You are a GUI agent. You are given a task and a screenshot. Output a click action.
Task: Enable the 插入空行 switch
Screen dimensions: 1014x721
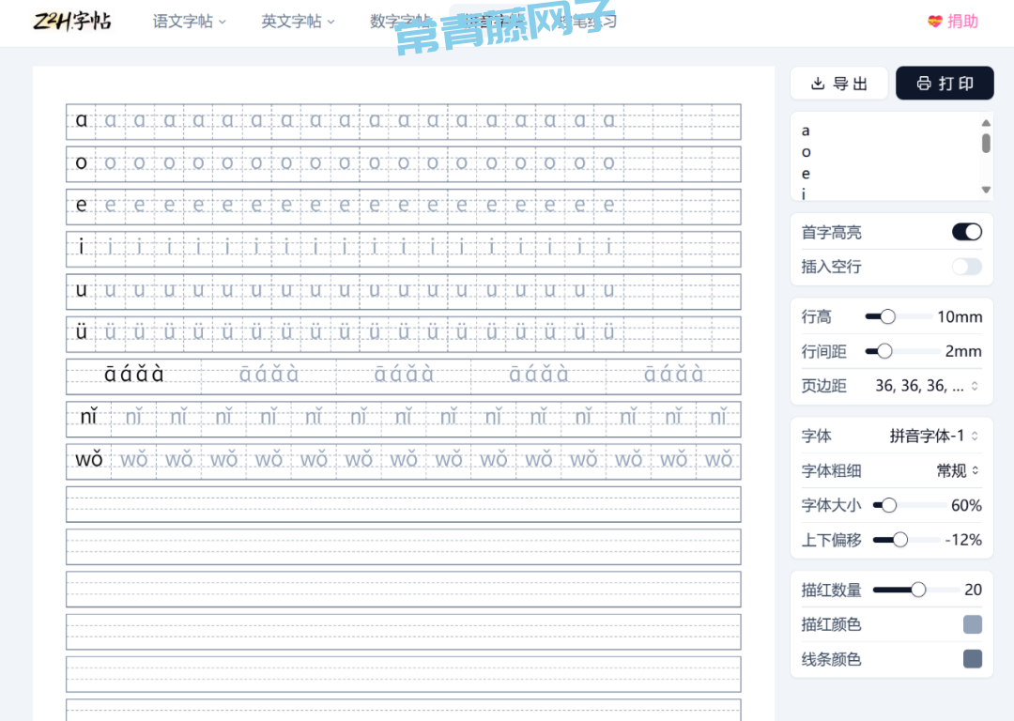[x=967, y=267]
